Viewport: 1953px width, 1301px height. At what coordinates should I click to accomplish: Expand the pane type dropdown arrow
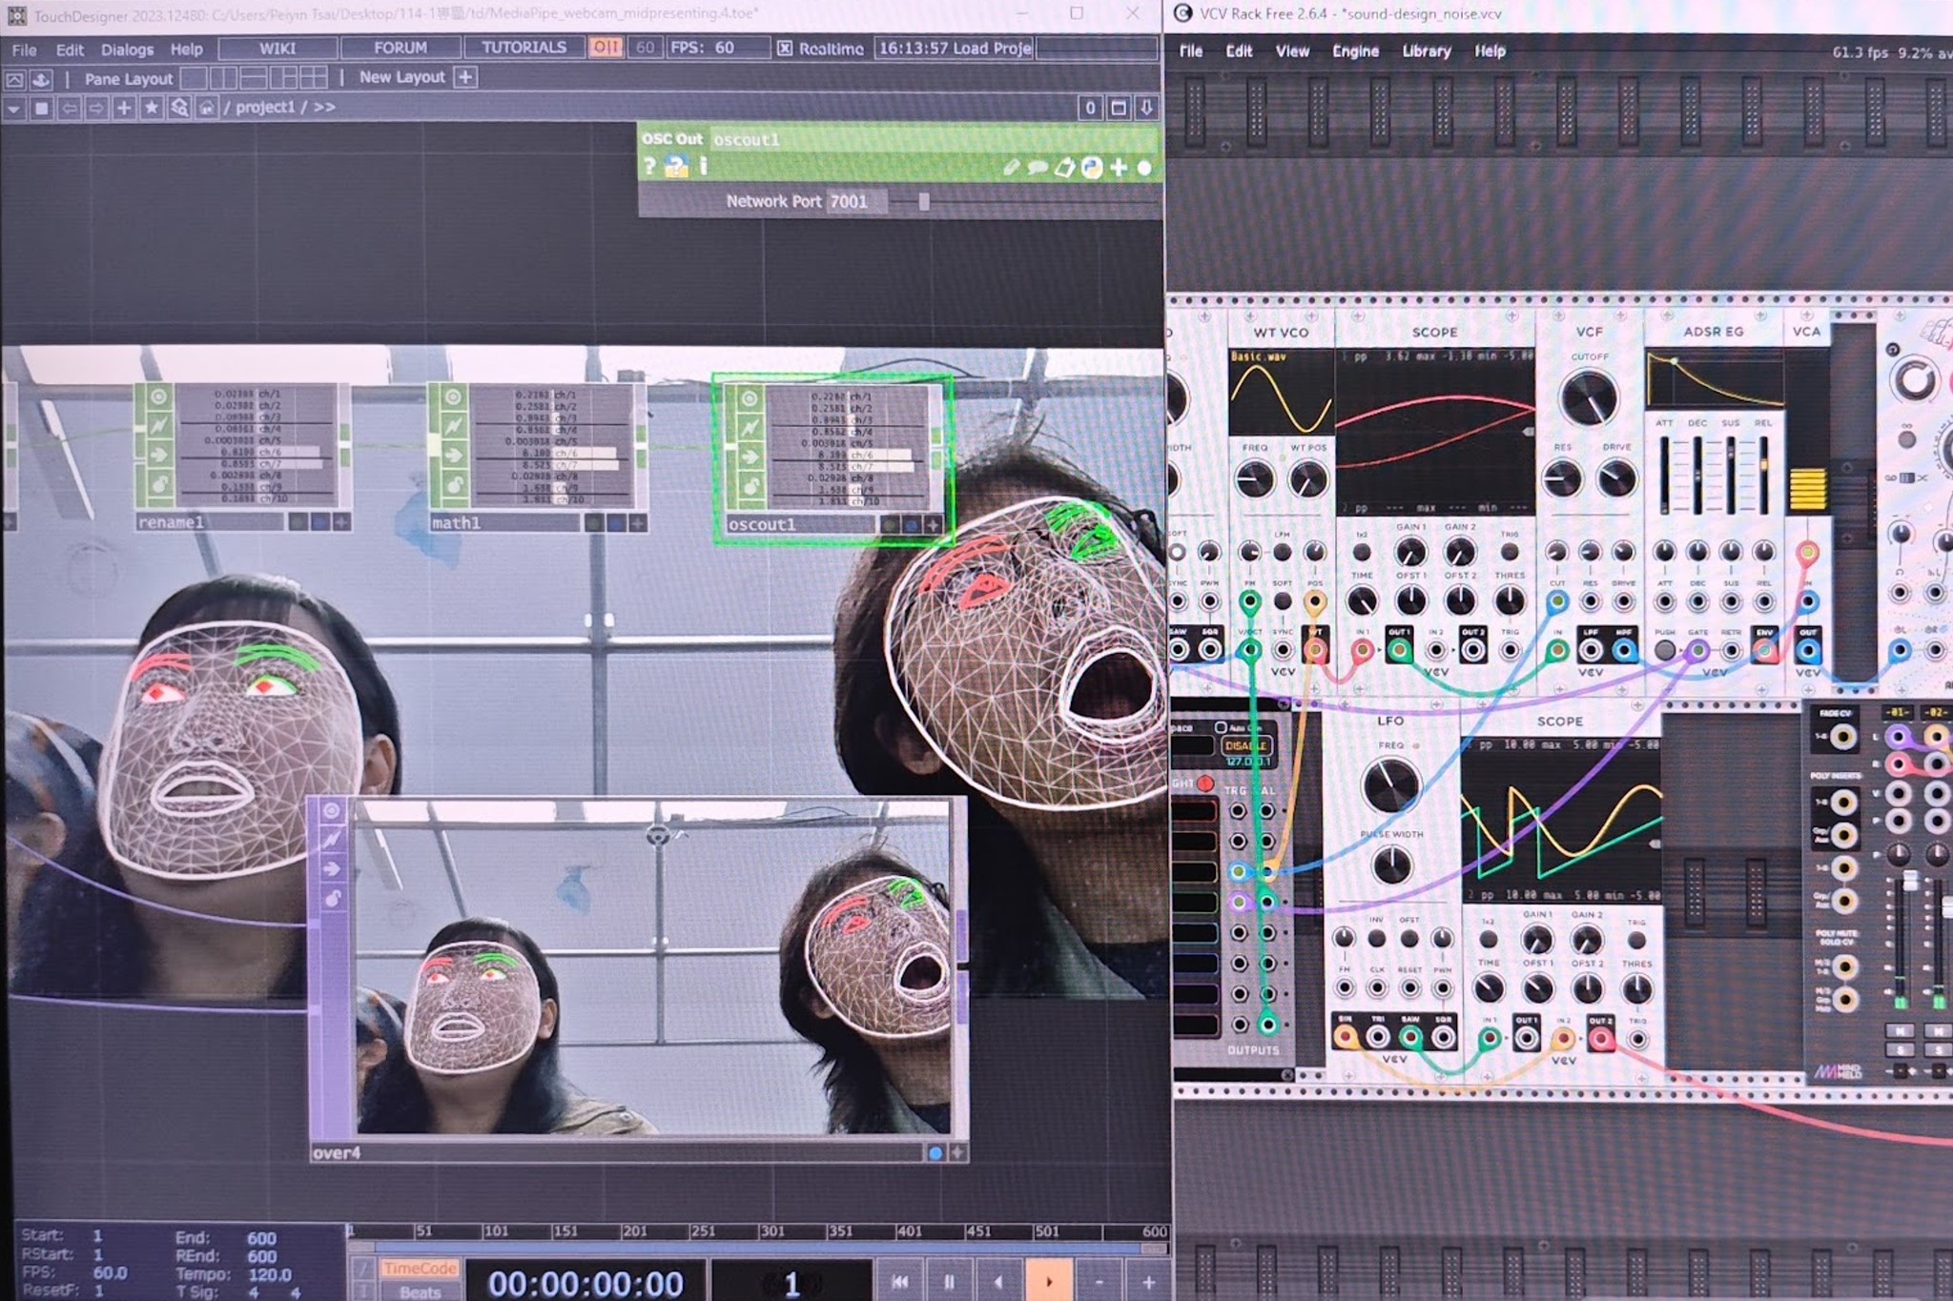[13, 109]
